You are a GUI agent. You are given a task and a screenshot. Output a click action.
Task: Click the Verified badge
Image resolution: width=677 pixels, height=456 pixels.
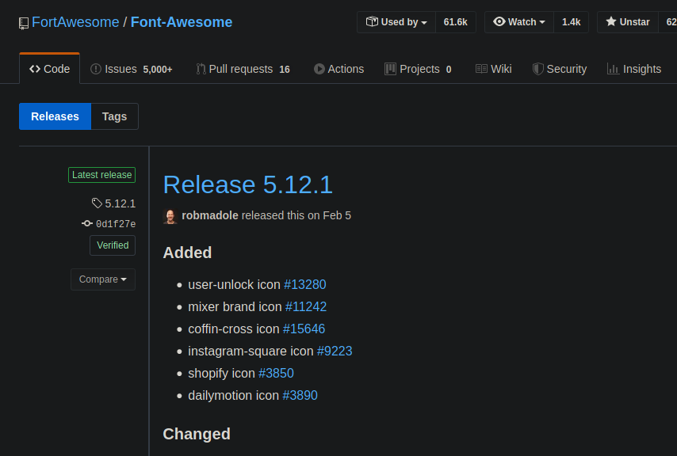112,245
